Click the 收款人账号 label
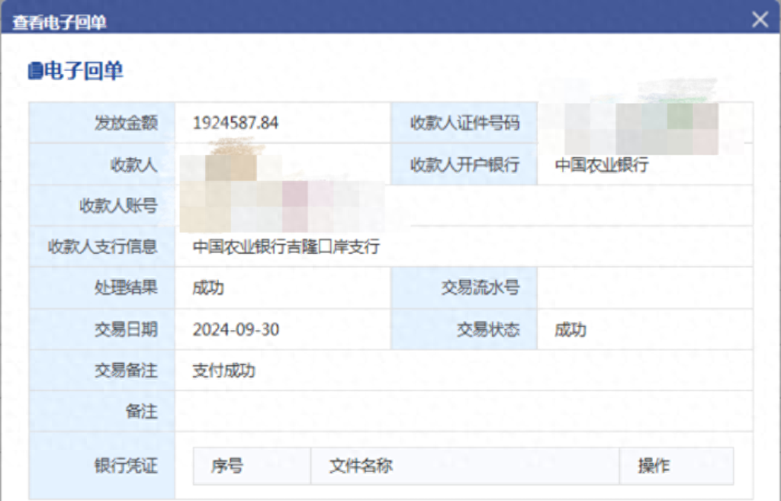 [118, 205]
